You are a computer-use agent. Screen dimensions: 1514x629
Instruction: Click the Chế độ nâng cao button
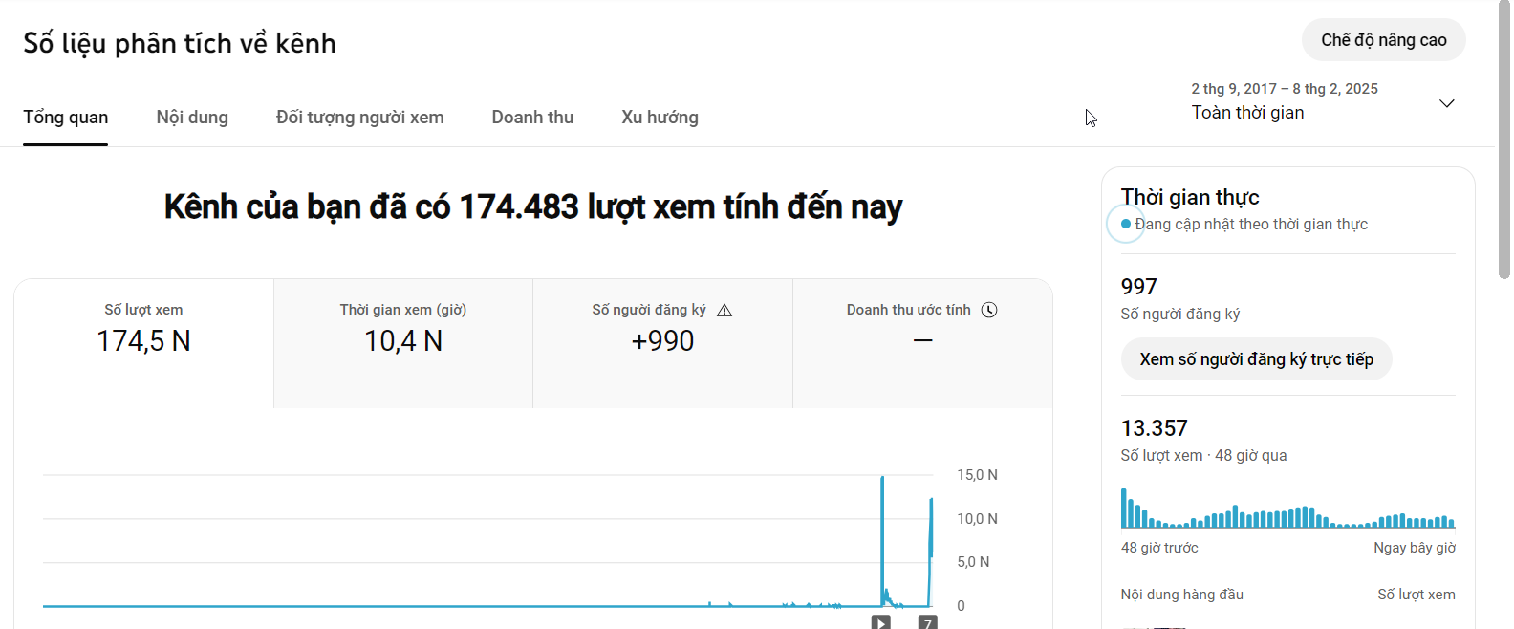tap(1383, 40)
